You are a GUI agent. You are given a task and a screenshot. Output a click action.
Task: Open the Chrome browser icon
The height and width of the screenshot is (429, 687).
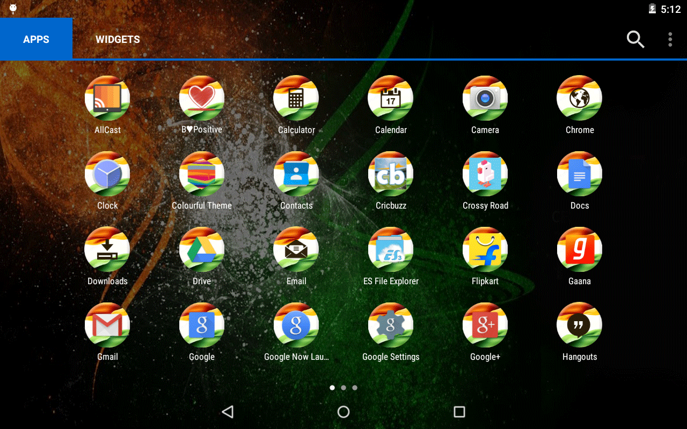coord(580,98)
